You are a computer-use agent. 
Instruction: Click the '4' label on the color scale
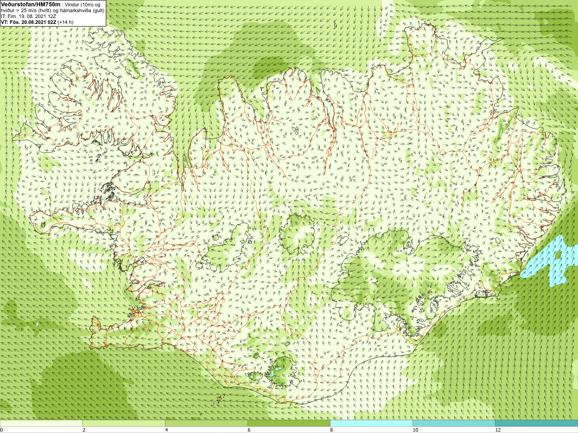(167, 430)
